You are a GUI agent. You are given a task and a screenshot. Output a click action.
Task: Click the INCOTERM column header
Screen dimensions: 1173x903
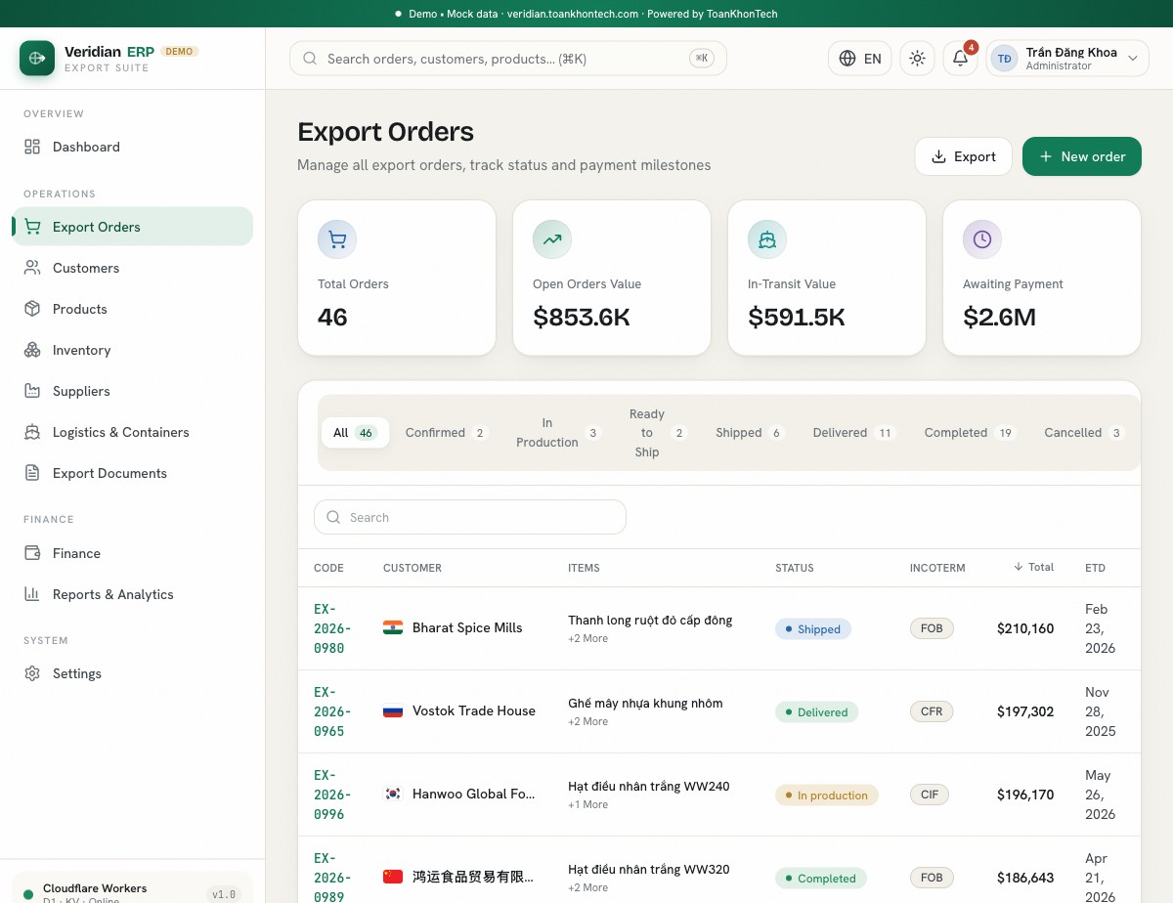coord(937,568)
